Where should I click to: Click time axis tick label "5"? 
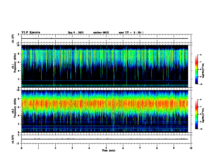pos(106,148)
